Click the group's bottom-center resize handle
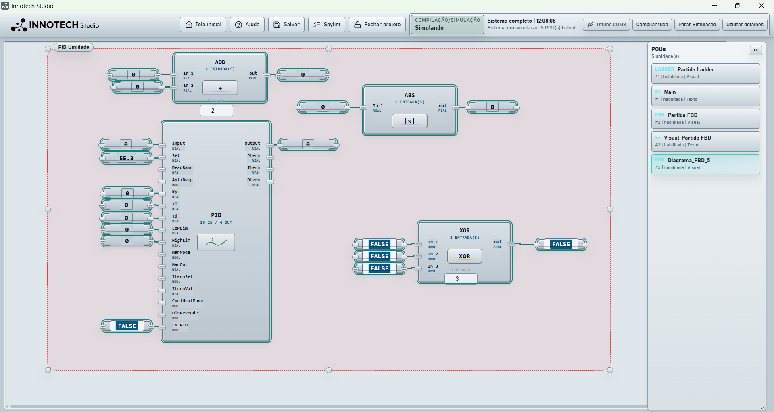This screenshot has height=412, width=774. tap(329, 370)
